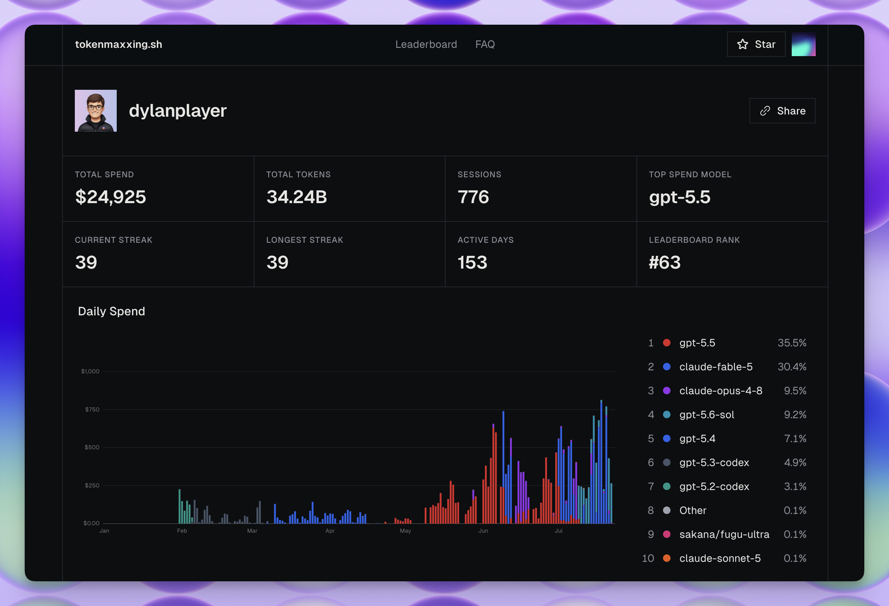Click the Jun x-axis label

pos(483,531)
